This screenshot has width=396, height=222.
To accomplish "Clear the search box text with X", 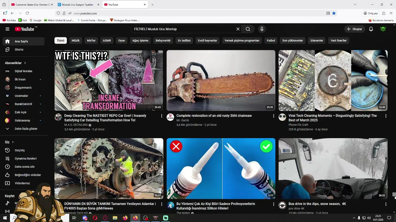I will 238,29.
